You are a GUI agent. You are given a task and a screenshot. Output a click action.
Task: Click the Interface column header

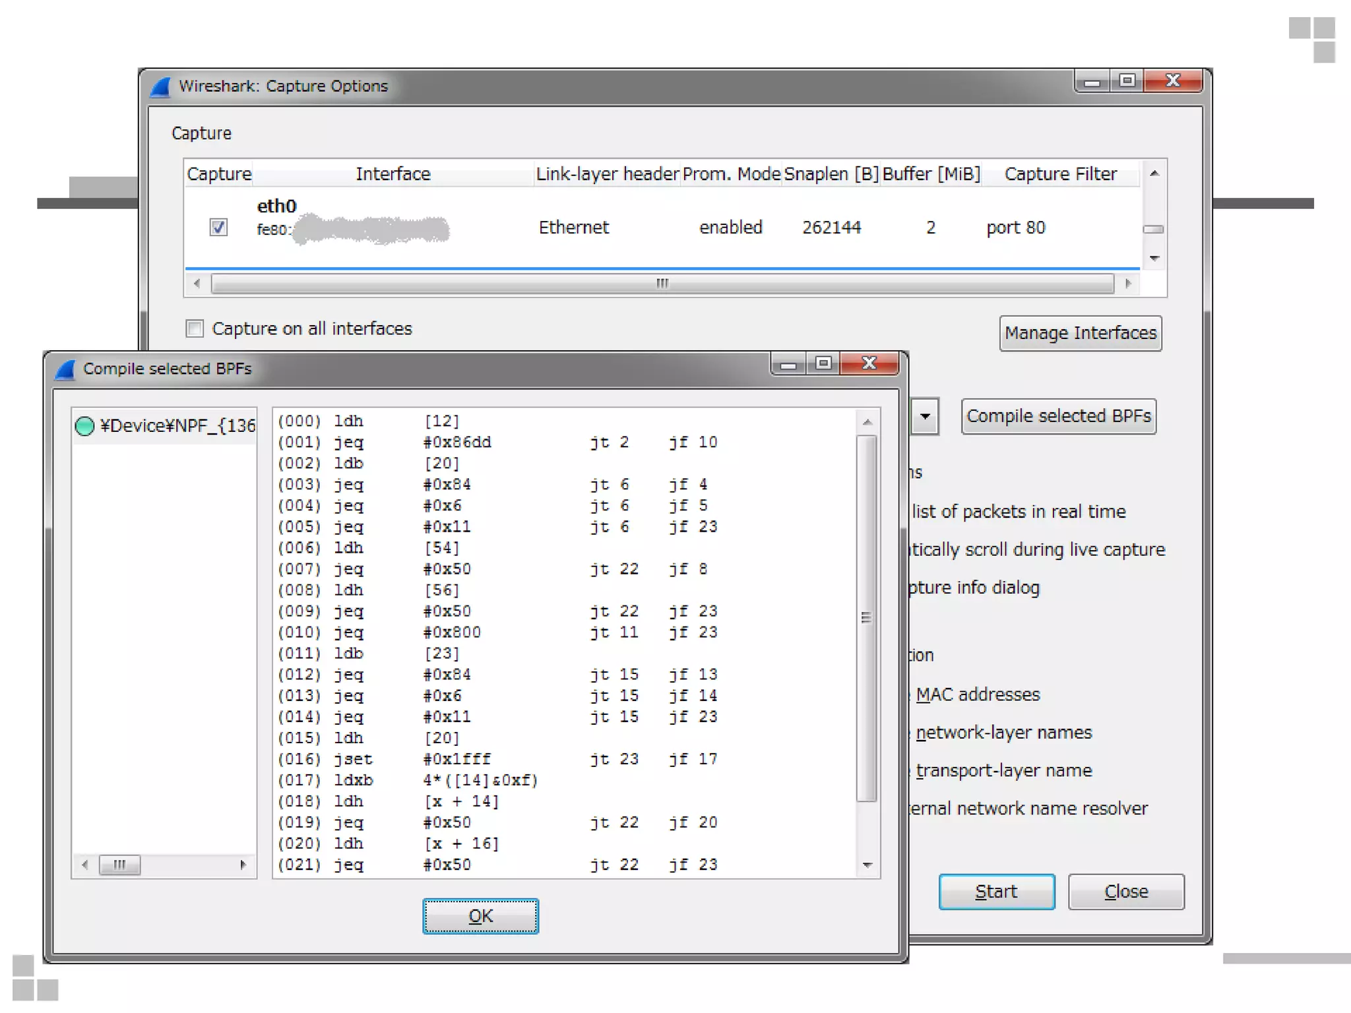(393, 174)
